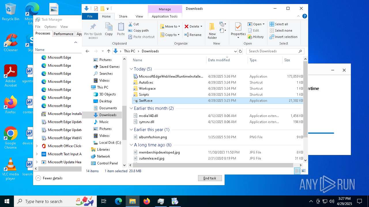Open the Move to dropdown
The width and height of the screenshot is (369, 207).
click(x=170, y=26)
